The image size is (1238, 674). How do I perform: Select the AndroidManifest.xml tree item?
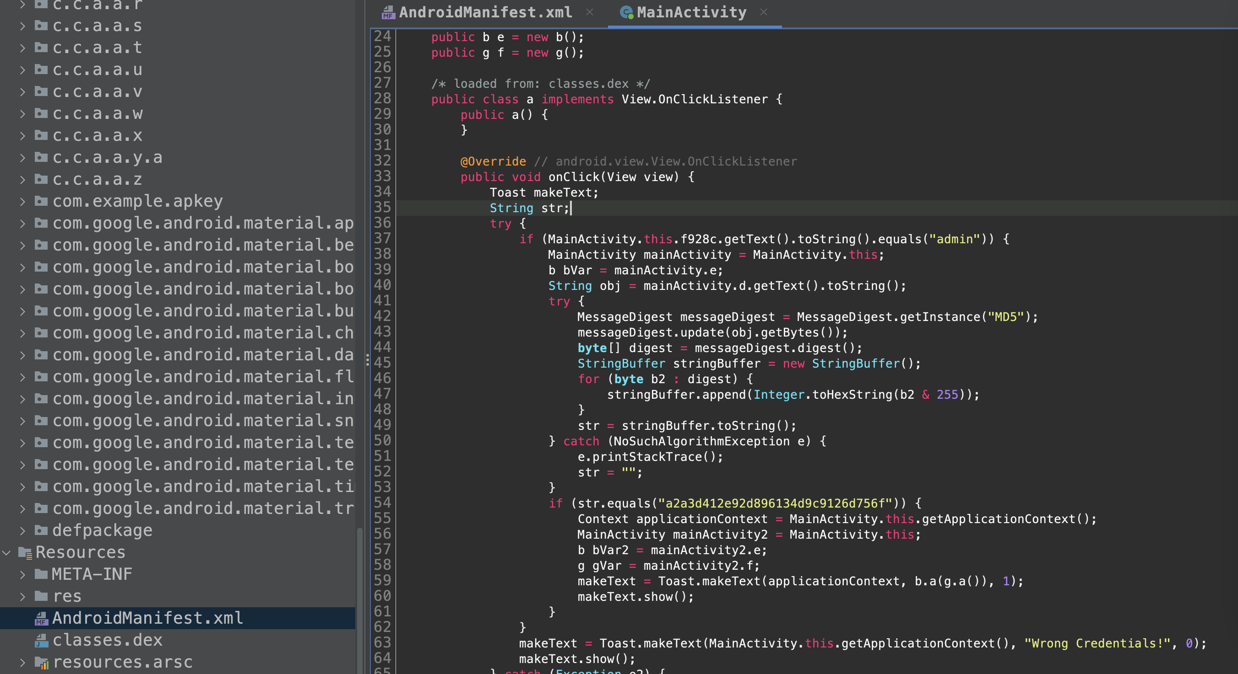pos(178,618)
